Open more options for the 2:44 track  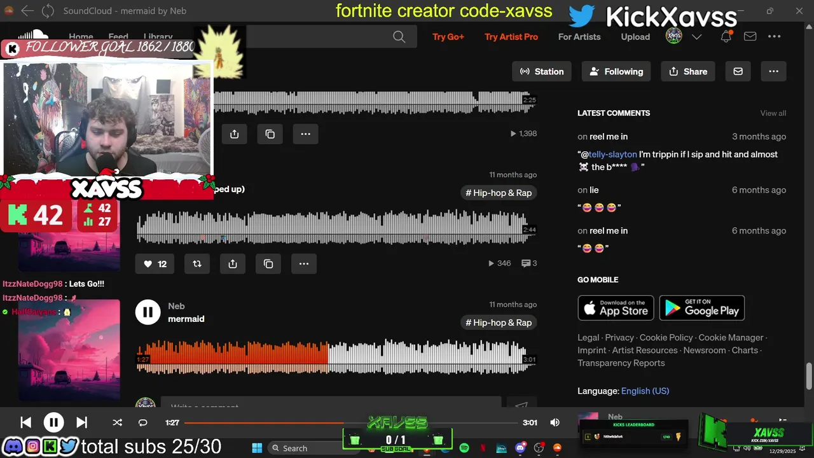pyautogui.click(x=304, y=263)
